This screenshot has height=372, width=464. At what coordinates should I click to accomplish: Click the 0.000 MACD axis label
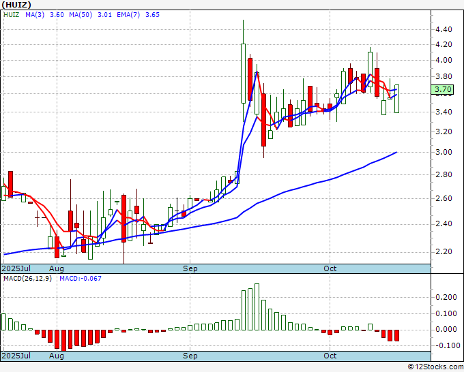tap(446, 330)
